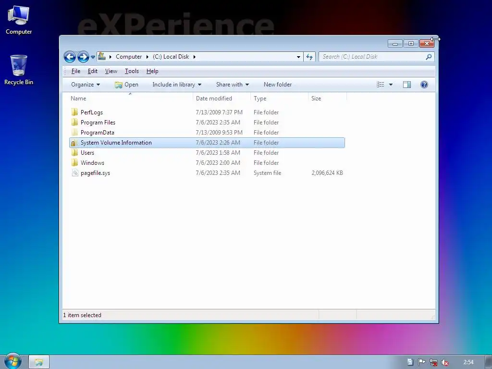Click the 7/13/2009 7:37 PM date
Image resolution: width=492 pixels, height=369 pixels.
tap(219, 112)
